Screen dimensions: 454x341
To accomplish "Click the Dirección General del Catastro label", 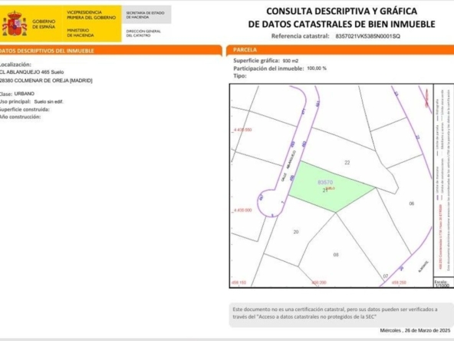I will point(143,33).
